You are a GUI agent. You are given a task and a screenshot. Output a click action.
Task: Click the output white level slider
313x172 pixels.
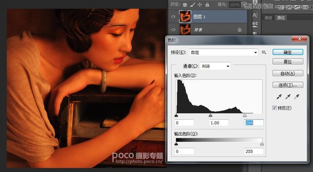262,144
